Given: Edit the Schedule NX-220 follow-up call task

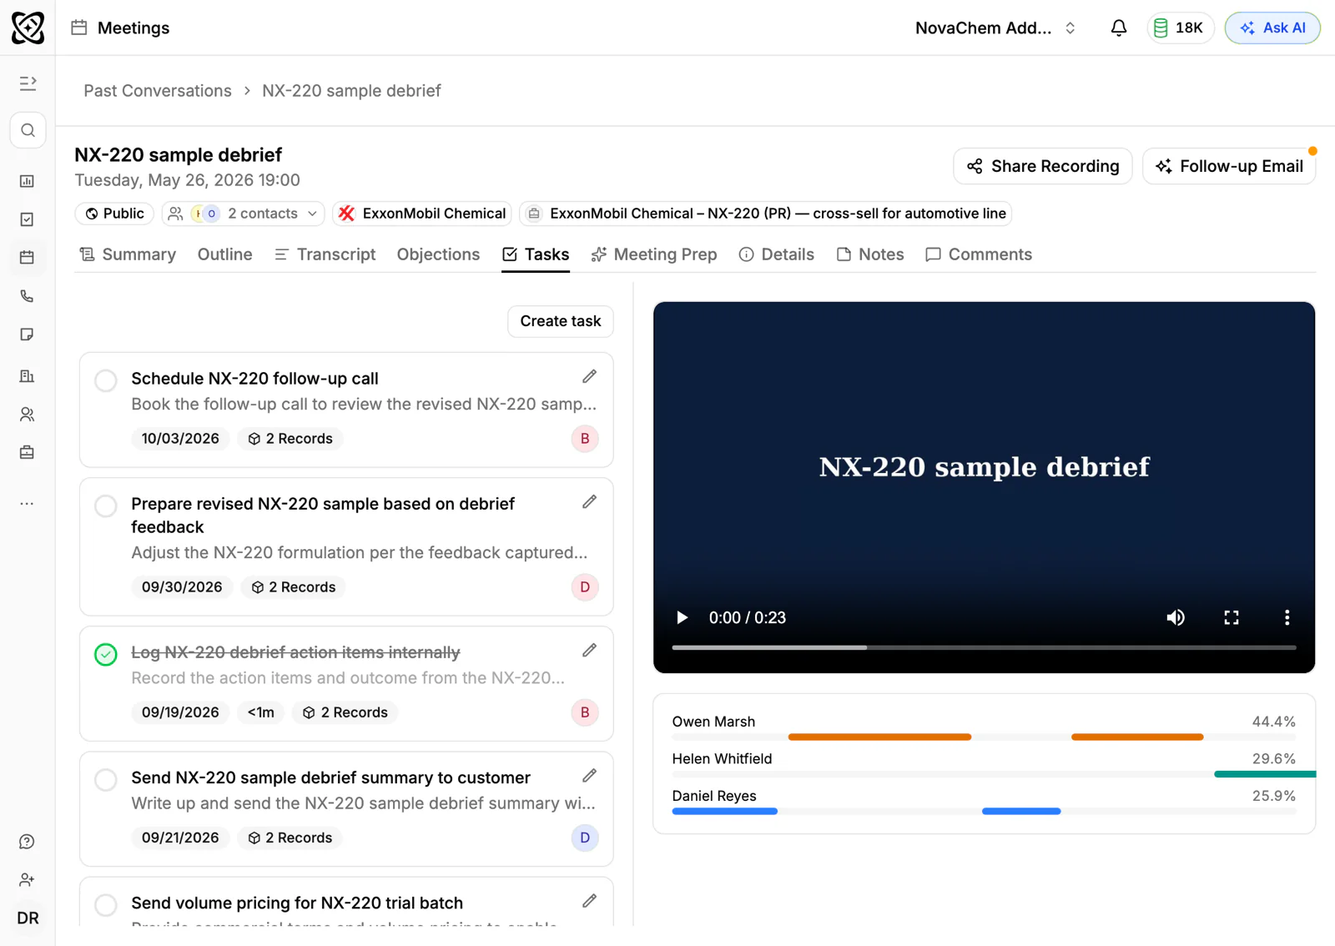Looking at the screenshot, I should 590,377.
